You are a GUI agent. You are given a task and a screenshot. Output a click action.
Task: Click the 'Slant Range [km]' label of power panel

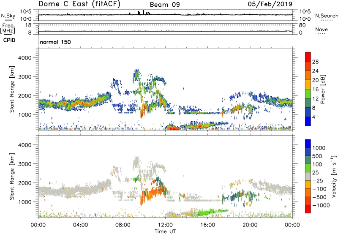point(12,89)
